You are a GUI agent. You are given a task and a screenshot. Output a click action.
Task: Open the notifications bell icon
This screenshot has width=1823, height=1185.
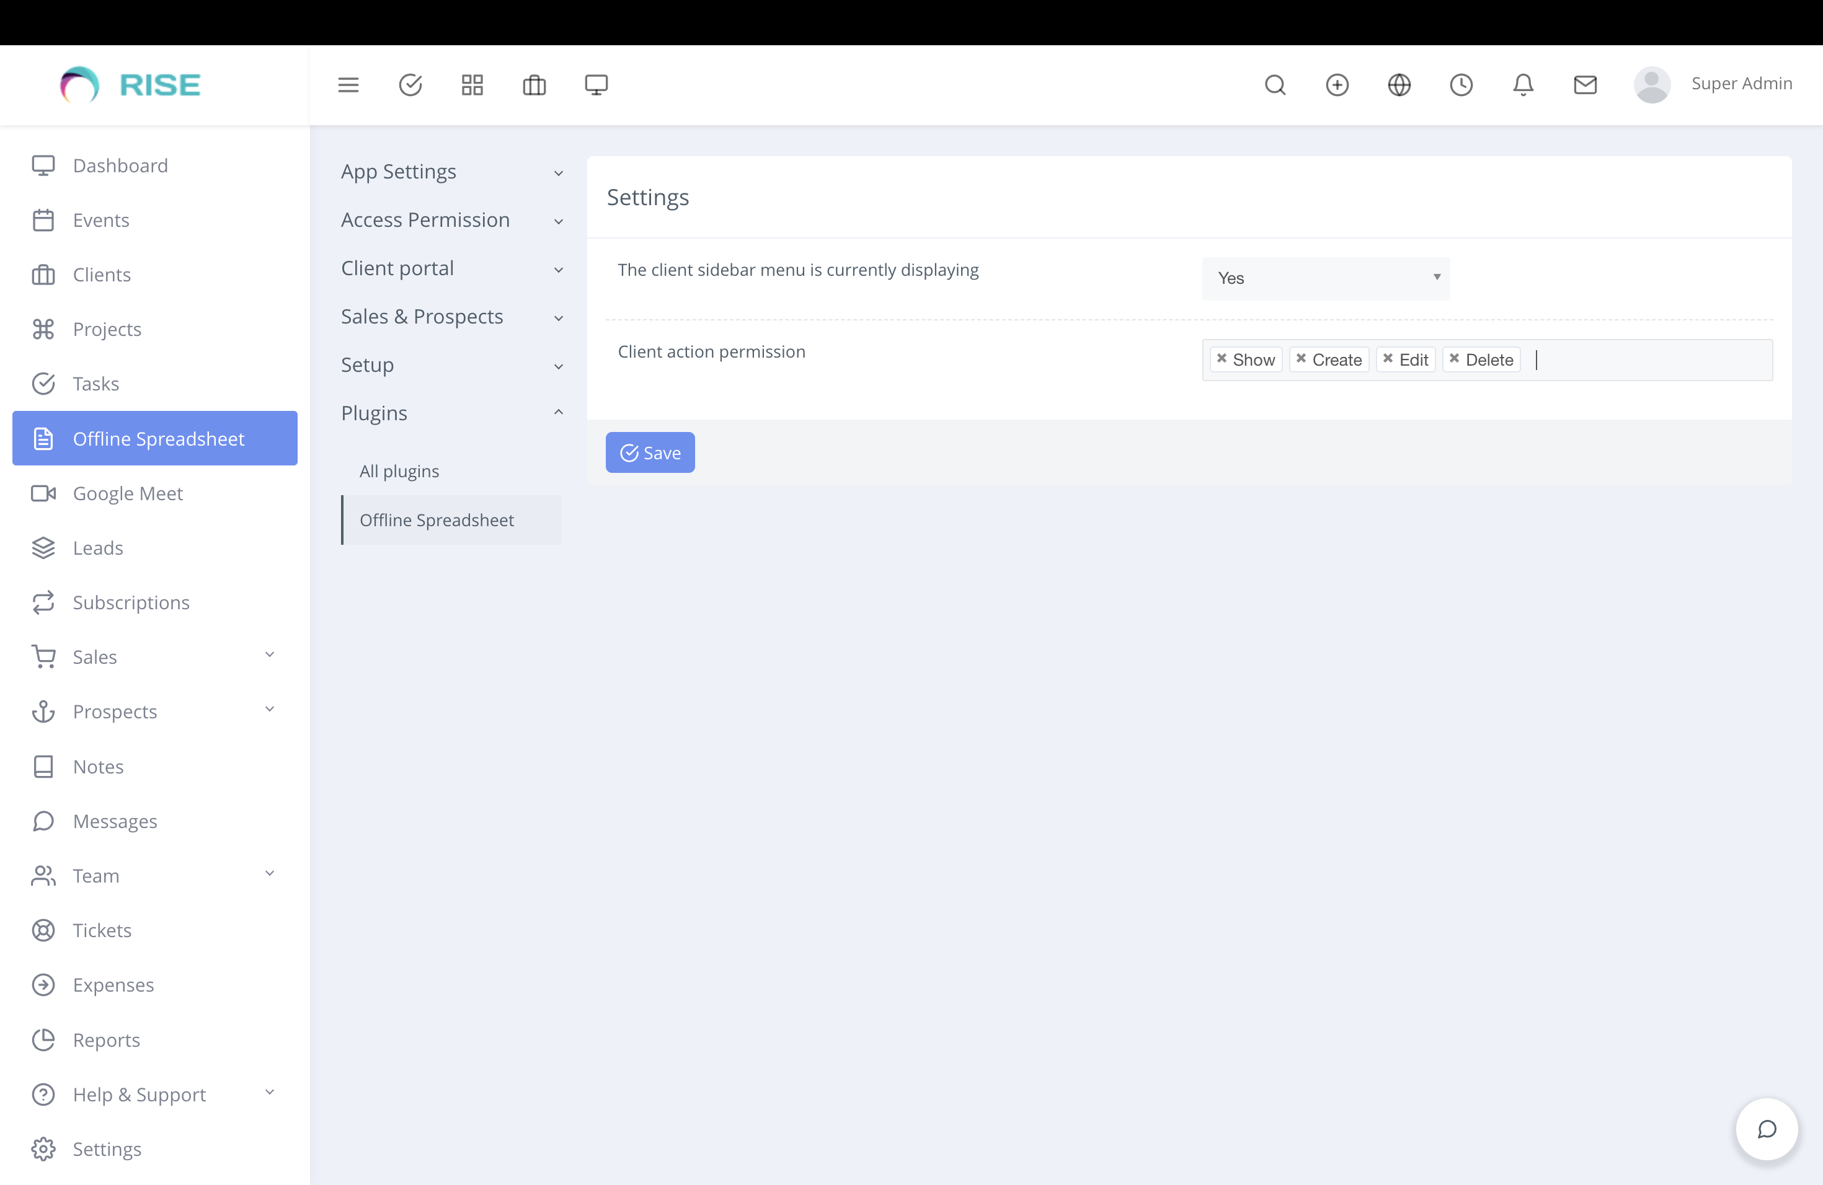pos(1523,84)
